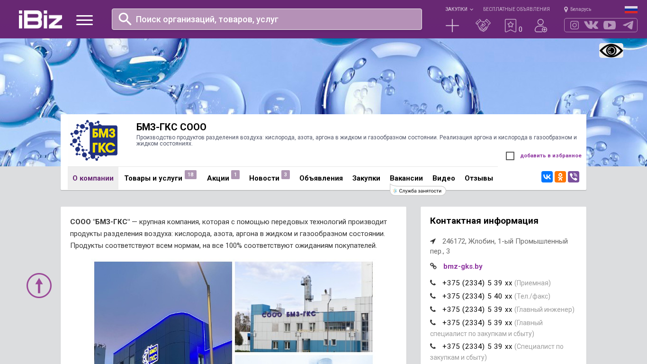Click the 'Служба занятости' badge
Viewport: 647px width, 364px height.
pyautogui.click(x=418, y=191)
